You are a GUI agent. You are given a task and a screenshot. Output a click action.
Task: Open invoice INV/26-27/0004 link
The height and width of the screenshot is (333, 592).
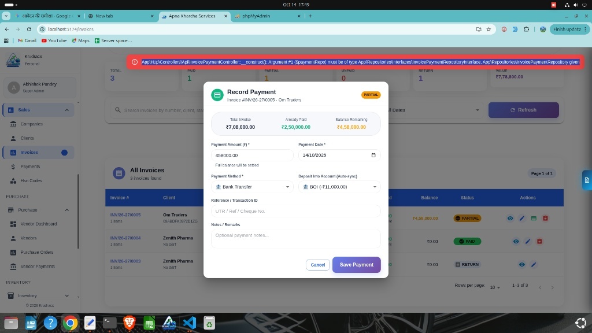pos(125,238)
